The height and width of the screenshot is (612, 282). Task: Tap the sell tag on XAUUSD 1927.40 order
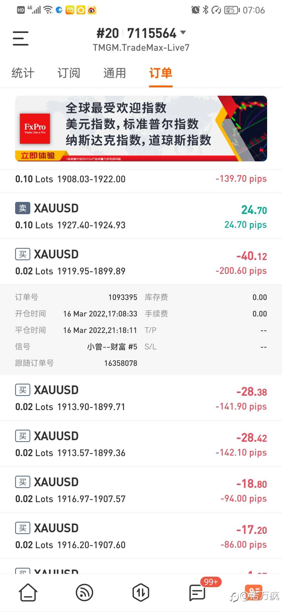click(23, 208)
